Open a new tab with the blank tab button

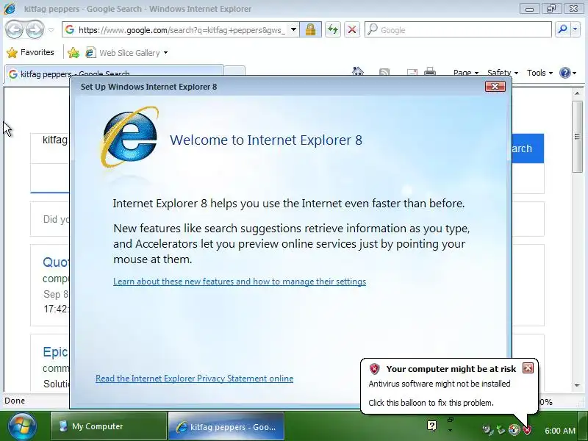pyautogui.click(x=234, y=71)
